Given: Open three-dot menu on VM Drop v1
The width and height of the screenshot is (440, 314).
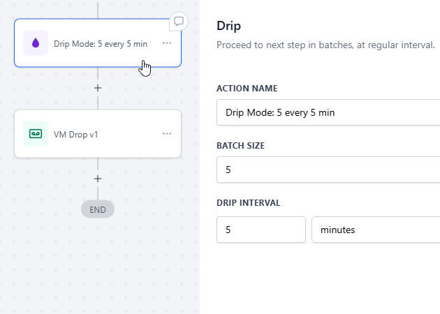Looking at the screenshot, I should (x=167, y=133).
